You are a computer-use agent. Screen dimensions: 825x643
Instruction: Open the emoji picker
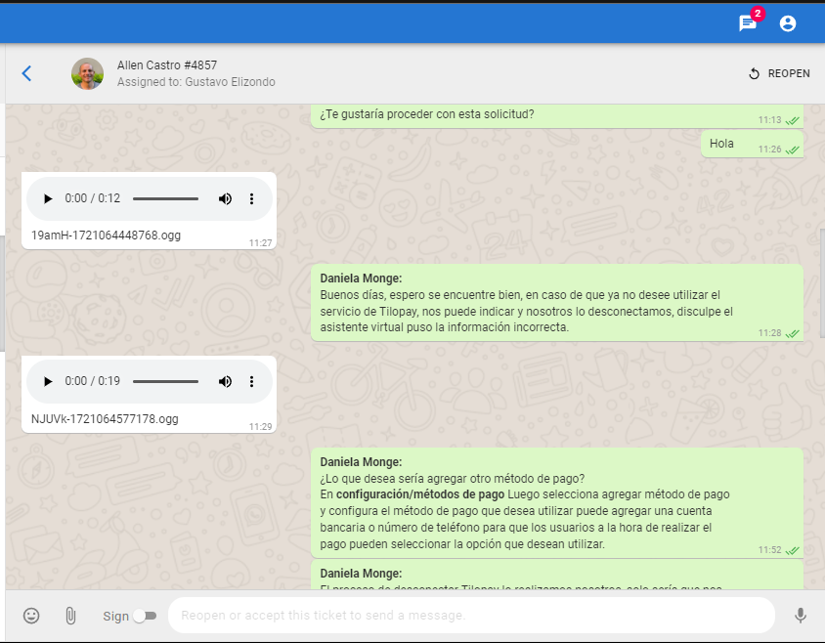point(31,616)
